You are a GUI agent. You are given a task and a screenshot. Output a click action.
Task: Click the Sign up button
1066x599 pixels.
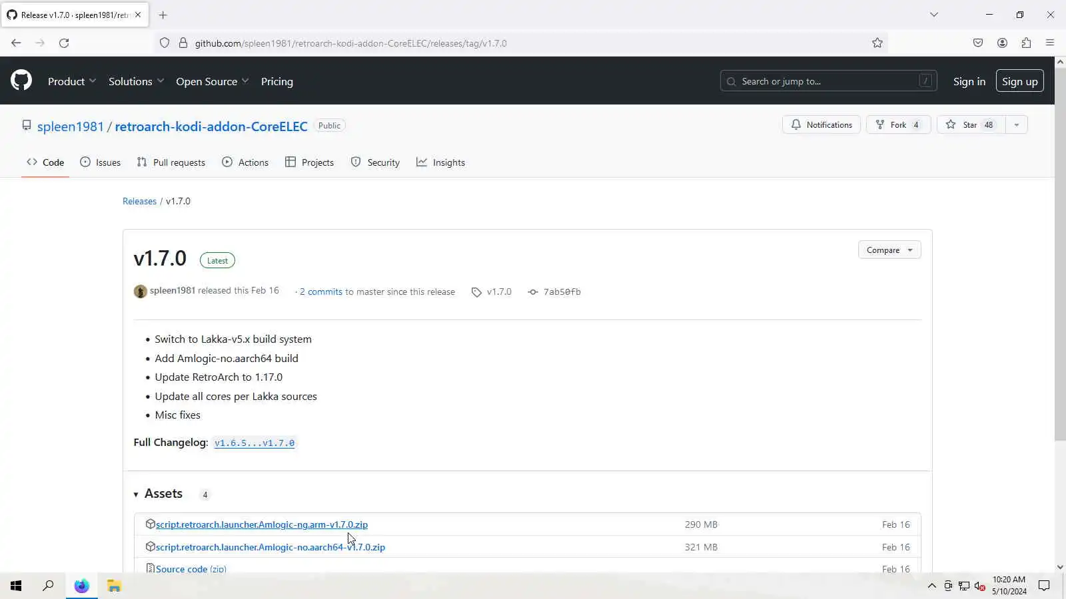1020,81
